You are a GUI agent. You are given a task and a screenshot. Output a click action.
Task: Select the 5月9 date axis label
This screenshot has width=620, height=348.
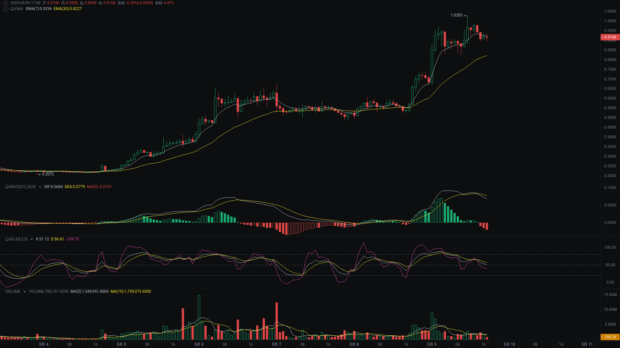tap(431, 344)
